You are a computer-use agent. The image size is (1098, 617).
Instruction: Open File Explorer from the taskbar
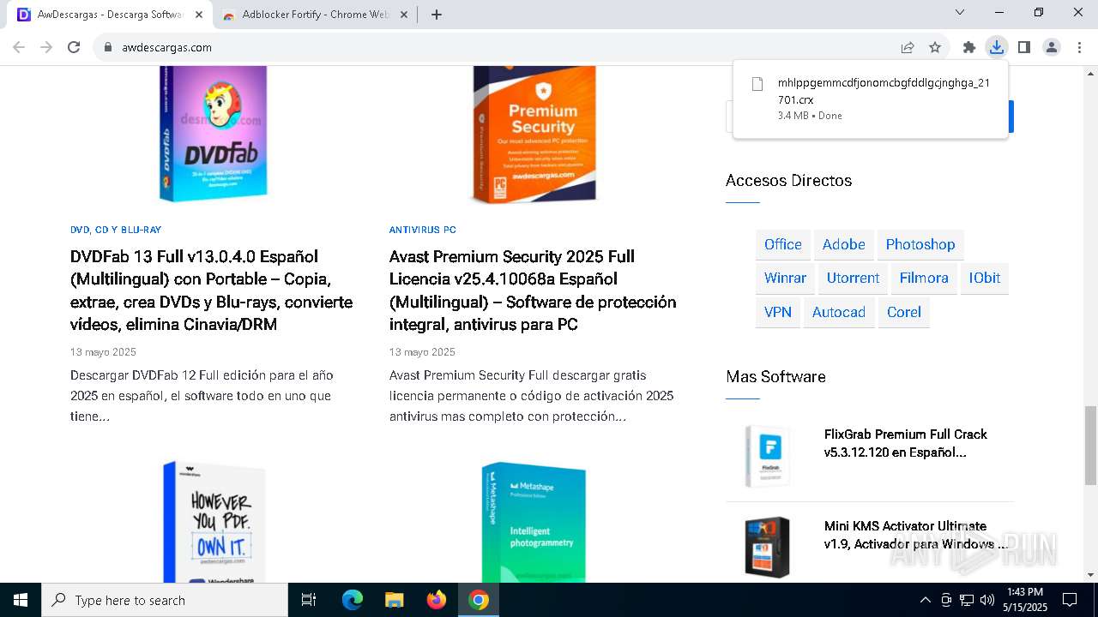pyautogui.click(x=394, y=600)
